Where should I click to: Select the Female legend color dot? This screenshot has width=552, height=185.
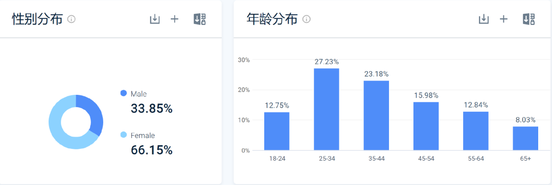point(124,135)
